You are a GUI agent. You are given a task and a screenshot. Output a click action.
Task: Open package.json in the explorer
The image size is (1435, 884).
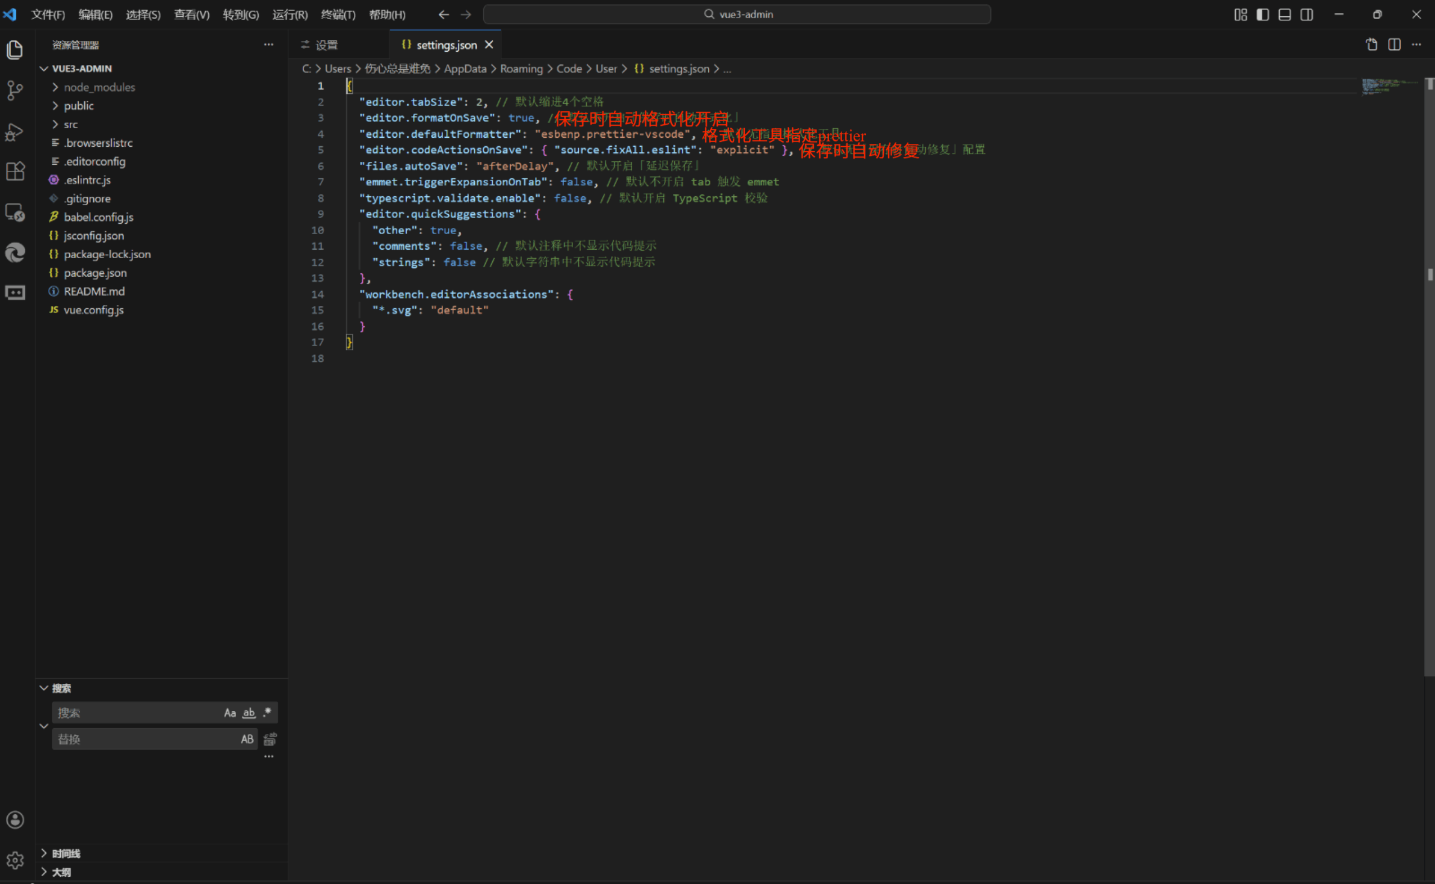95,273
